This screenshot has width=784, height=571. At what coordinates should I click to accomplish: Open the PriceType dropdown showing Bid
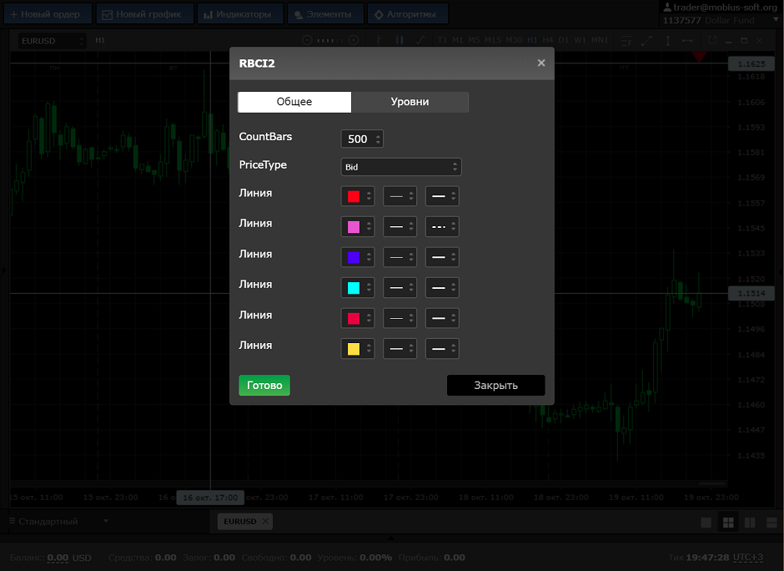tap(400, 167)
